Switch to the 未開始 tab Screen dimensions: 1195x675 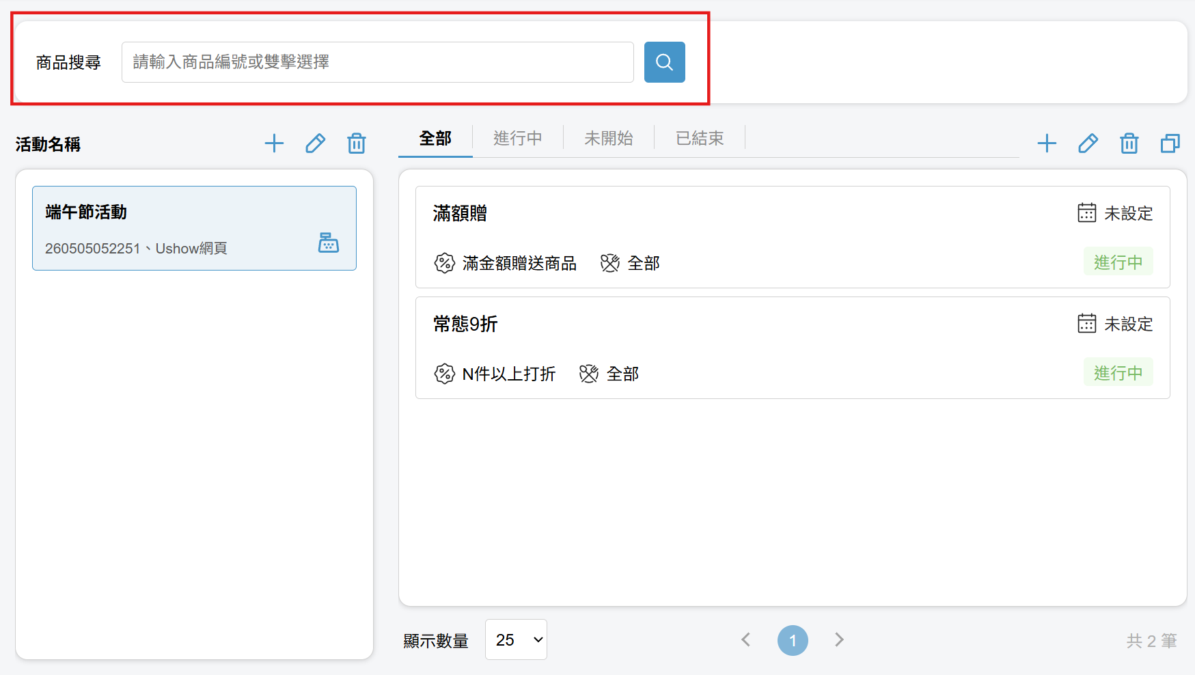click(x=609, y=139)
